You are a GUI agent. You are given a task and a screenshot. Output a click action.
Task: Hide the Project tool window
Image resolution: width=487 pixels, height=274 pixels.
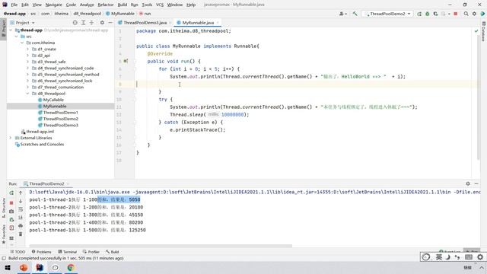(x=110, y=23)
